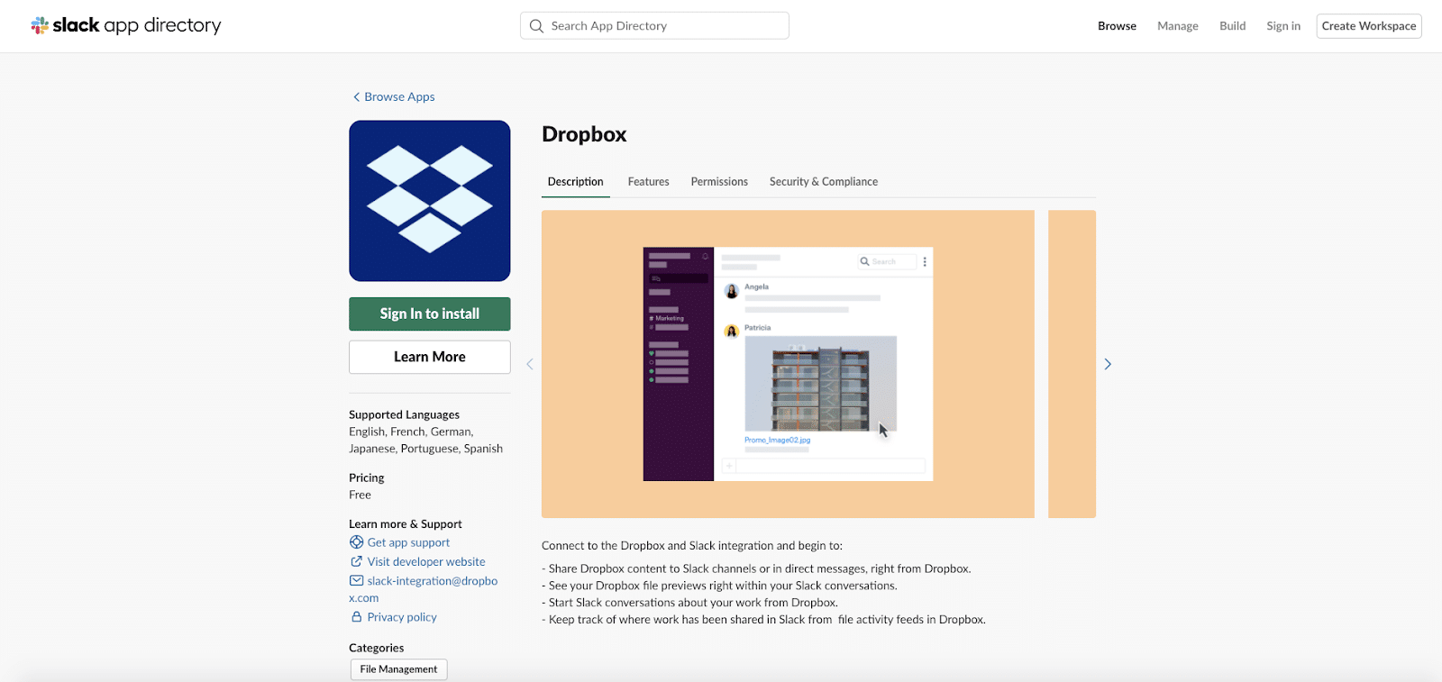Click the main Dropbox screenshot slide
The width and height of the screenshot is (1442, 682).
pyautogui.click(x=788, y=364)
